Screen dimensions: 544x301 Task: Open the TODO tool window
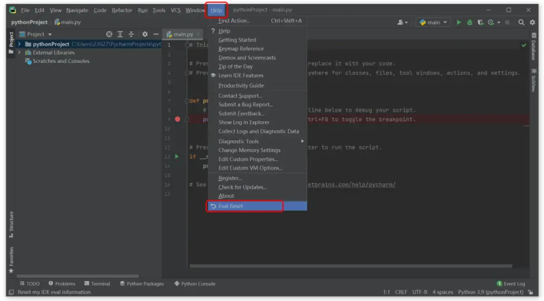30,284
